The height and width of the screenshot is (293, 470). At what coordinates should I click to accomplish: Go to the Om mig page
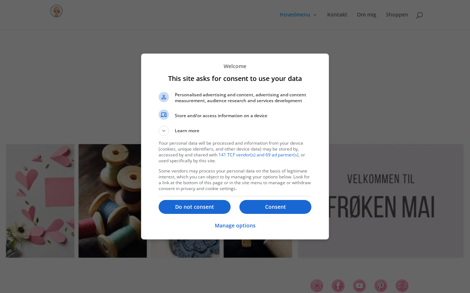pyautogui.click(x=366, y=15)
